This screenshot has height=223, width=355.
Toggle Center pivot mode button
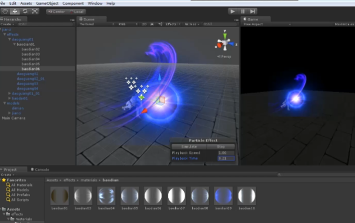[x=57, y=12]
